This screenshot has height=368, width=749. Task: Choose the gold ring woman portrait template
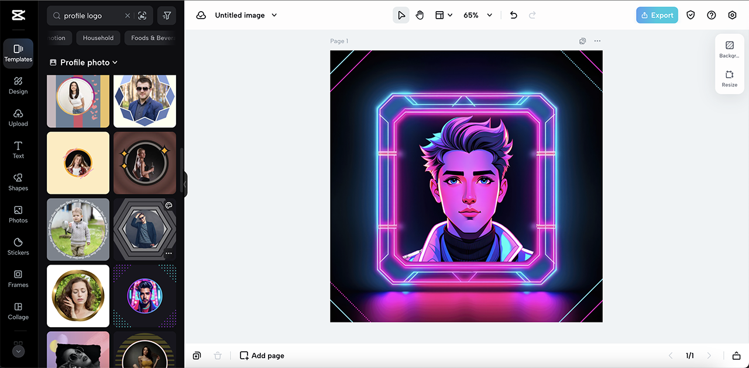click(78, 296)
